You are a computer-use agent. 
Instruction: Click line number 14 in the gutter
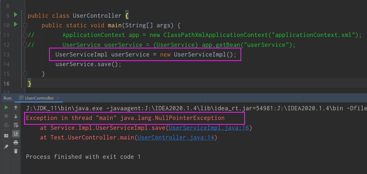point(6,64)
